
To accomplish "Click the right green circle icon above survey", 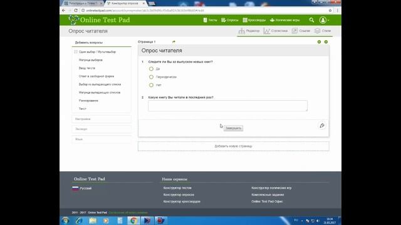I will coord(326,42).
